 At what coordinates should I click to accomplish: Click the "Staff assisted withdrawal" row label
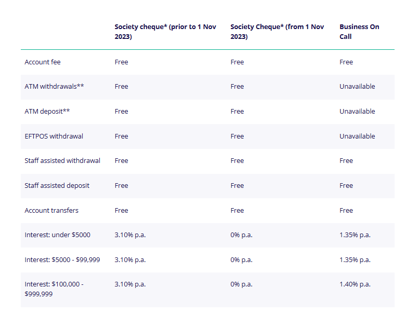point(62,161)
